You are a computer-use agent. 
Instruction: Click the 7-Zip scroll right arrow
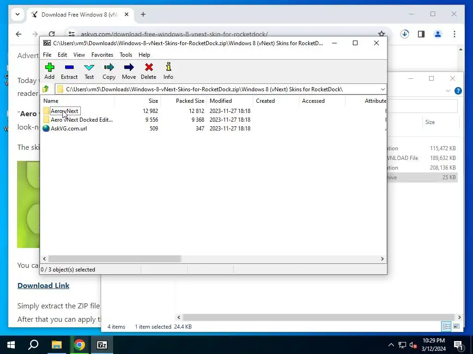pyautogui.click(x=382, y=259)
